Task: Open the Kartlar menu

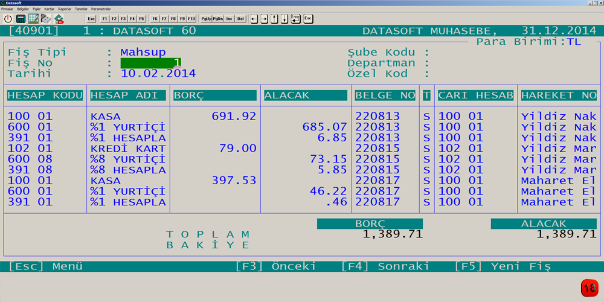Action: click(x=50, y=8)
